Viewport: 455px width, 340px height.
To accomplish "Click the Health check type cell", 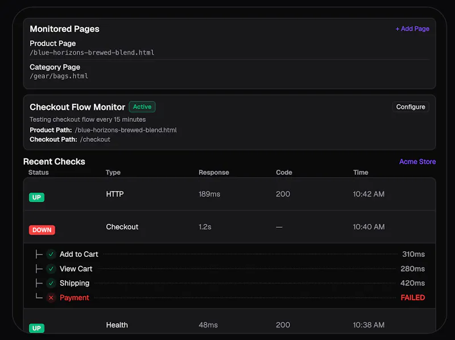I will [117, 325].
